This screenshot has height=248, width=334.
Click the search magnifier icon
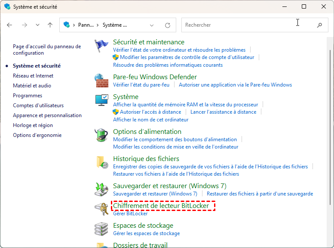[x=319, y=25]
